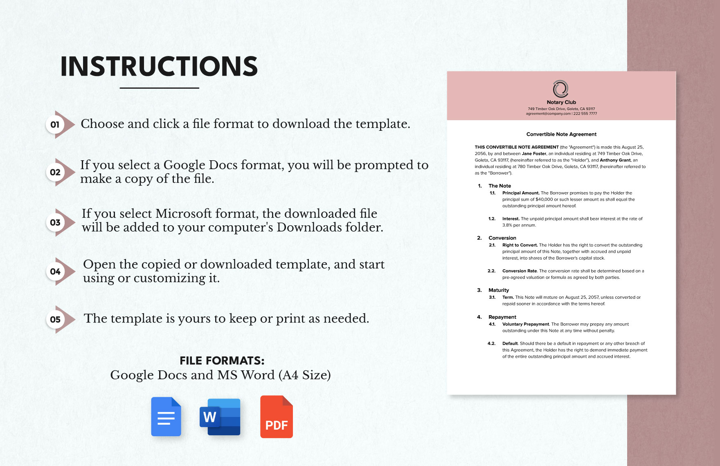Select the Convertible Note Agreement title
The height and width of the screenshot is (466, 720).
coord(561,134)
